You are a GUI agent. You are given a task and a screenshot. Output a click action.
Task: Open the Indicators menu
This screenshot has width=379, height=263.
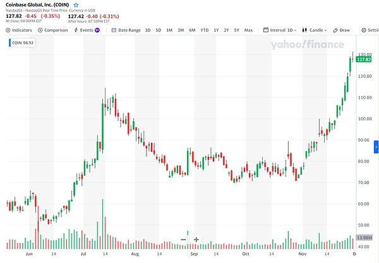[x=19, y=30]
